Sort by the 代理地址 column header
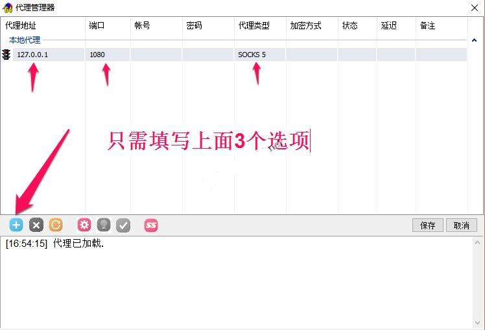This screenshot has height=330, width=485. pos(21,25)
